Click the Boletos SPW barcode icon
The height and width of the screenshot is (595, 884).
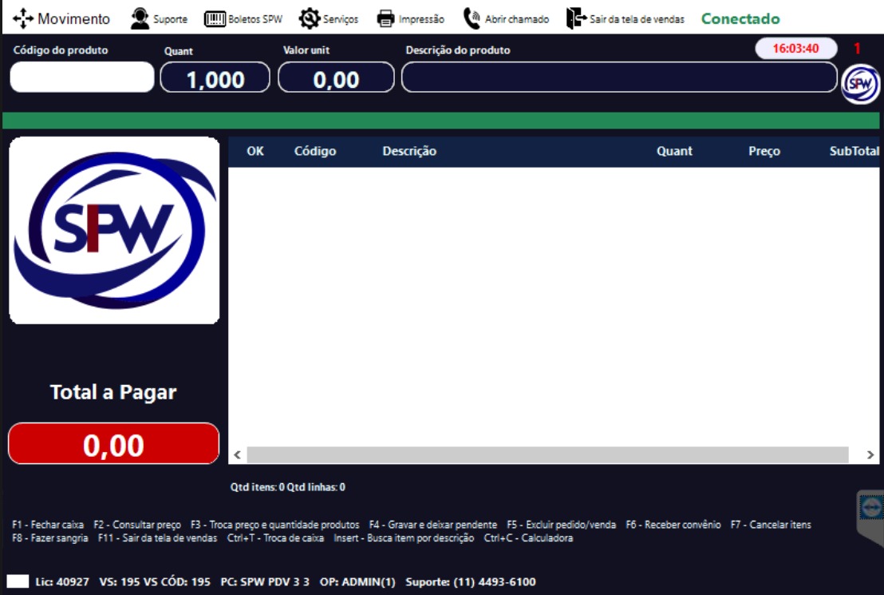click(x=215, y=19)
